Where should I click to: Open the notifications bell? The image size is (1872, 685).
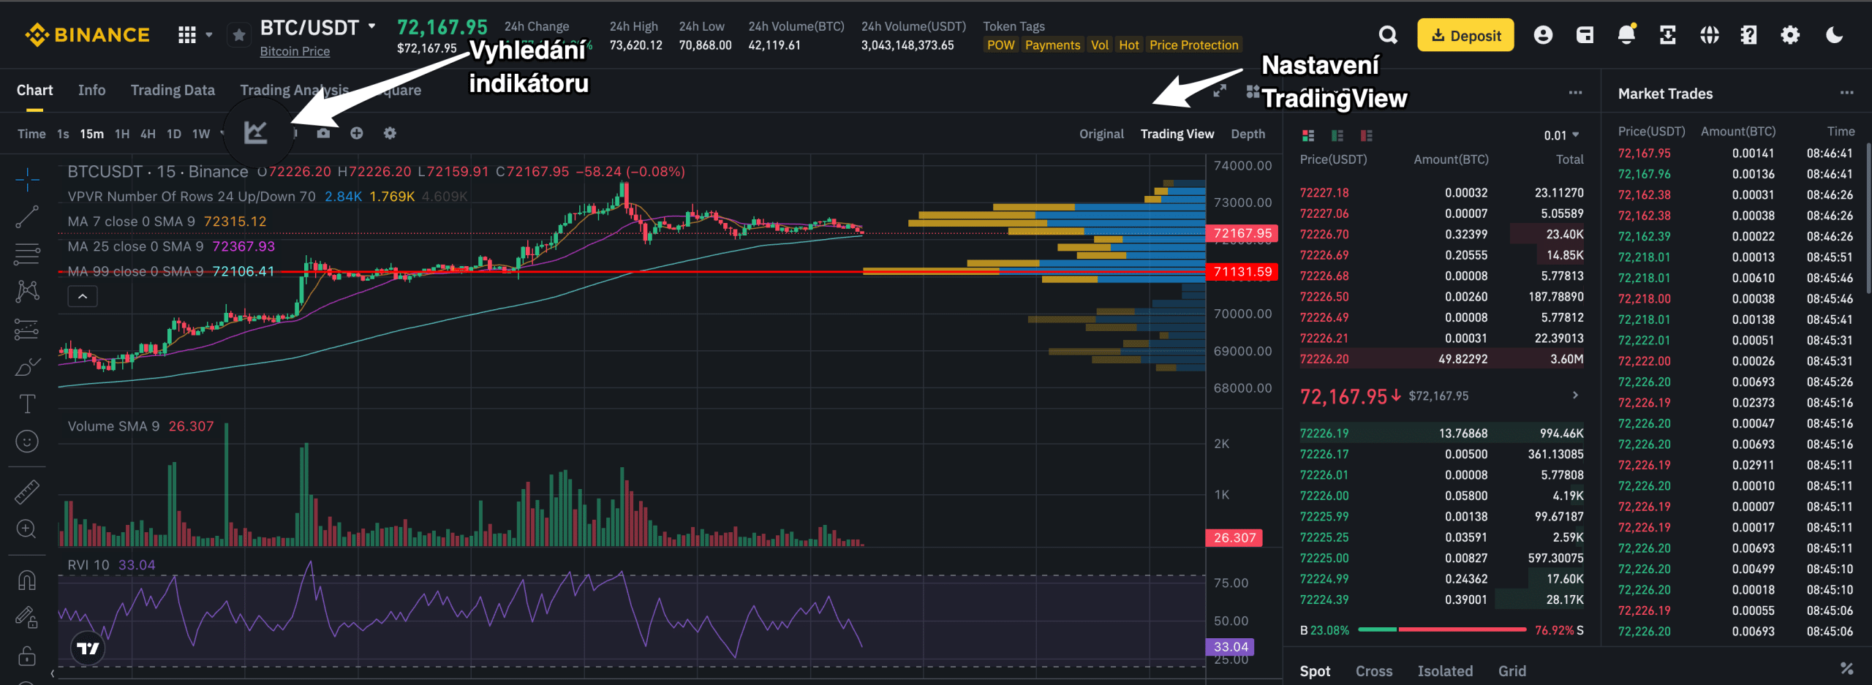(x=1626, y=35)
